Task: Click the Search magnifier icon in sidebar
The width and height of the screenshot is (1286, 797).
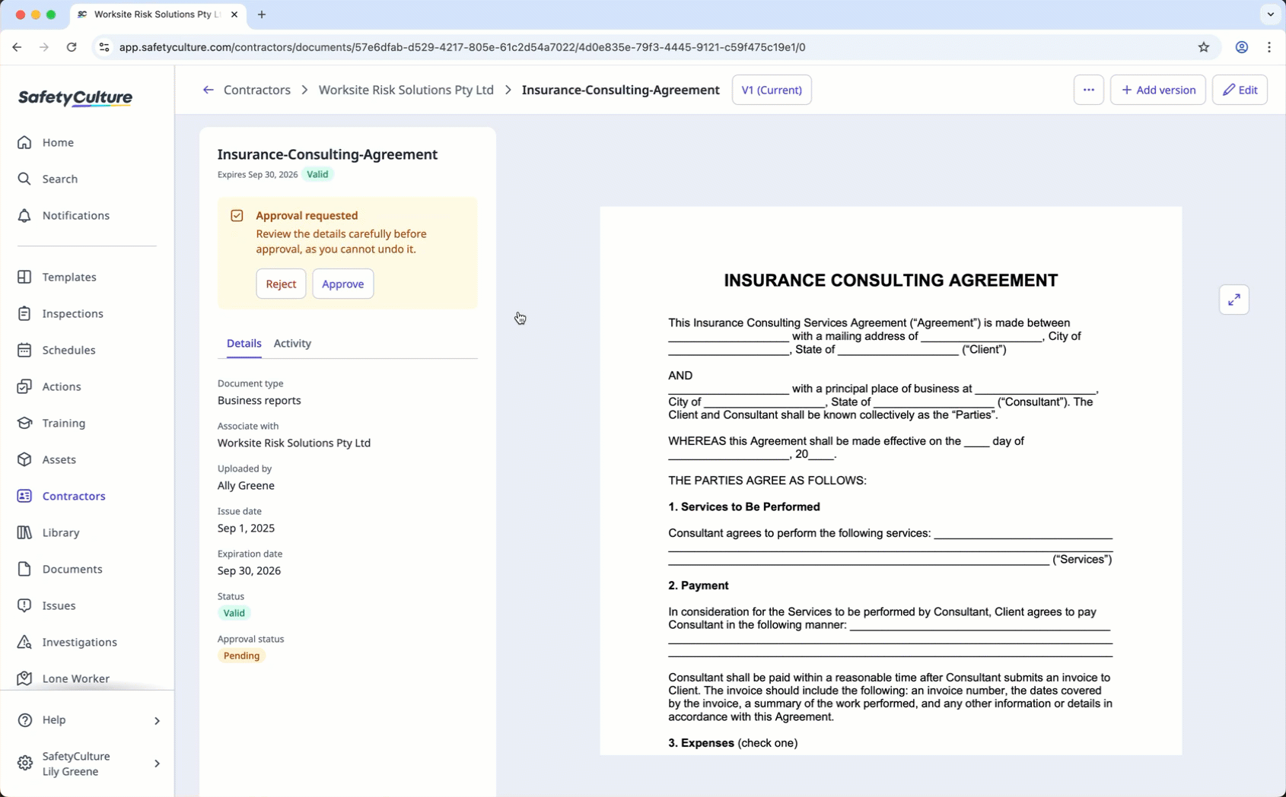Action: click(24, 179)
